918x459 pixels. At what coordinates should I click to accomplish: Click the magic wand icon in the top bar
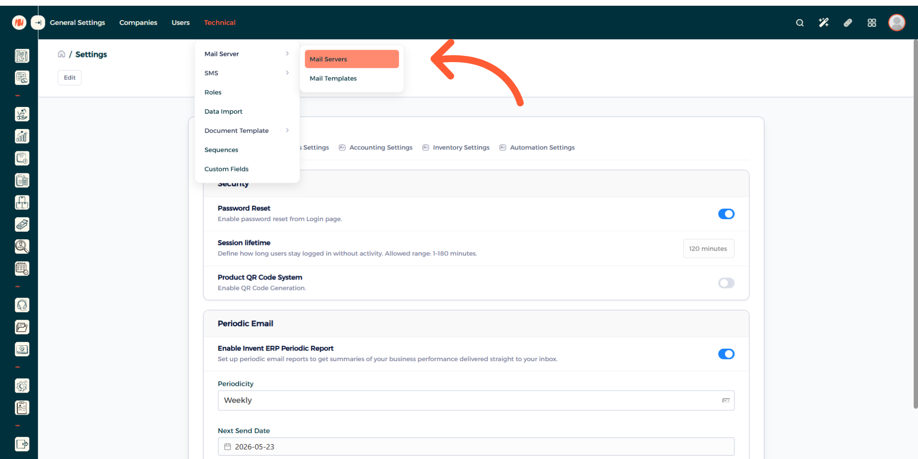click(823, 22)
